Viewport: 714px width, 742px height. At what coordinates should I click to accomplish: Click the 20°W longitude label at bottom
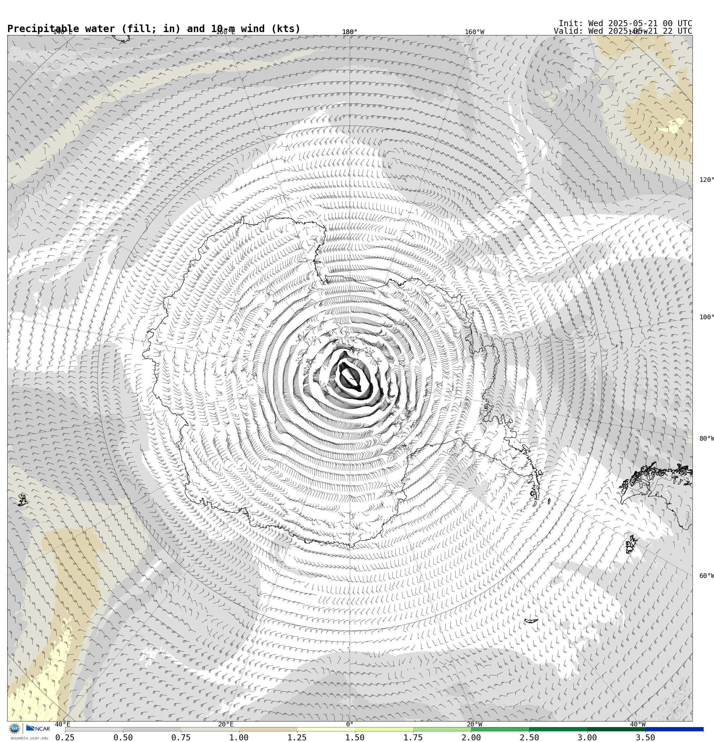[474, 724]
